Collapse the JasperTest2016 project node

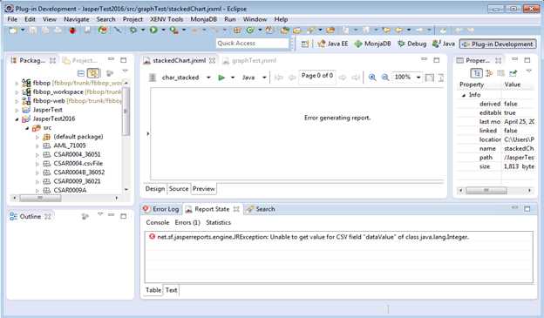click(17, 119)
